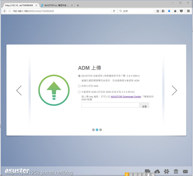Click the '@' symbol in IME language bar
The width and height of the screenshot is (193, 176).
pos(140,174)
